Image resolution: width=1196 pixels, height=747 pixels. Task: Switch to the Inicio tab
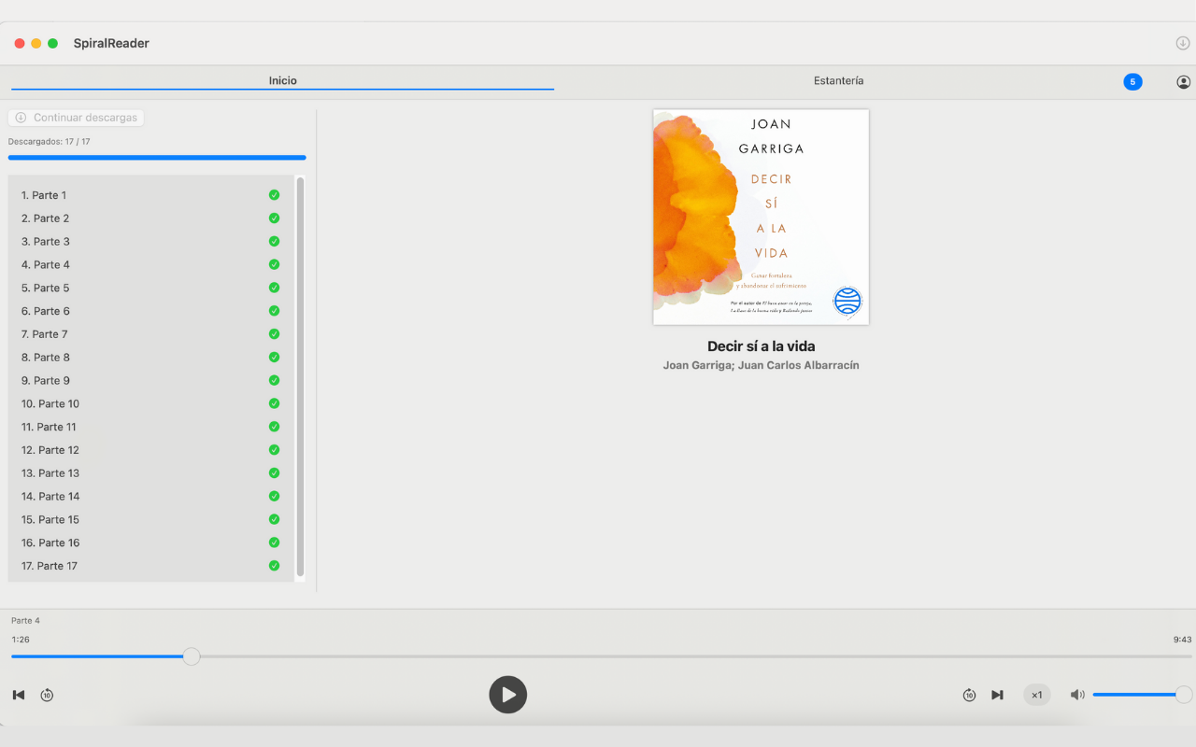[x=282, y=81]
